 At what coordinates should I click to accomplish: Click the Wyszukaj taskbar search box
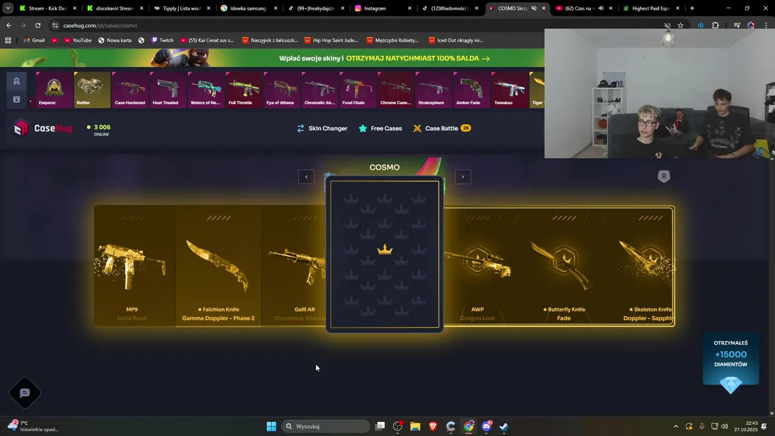pyautogui.click(x=326, y=426)
